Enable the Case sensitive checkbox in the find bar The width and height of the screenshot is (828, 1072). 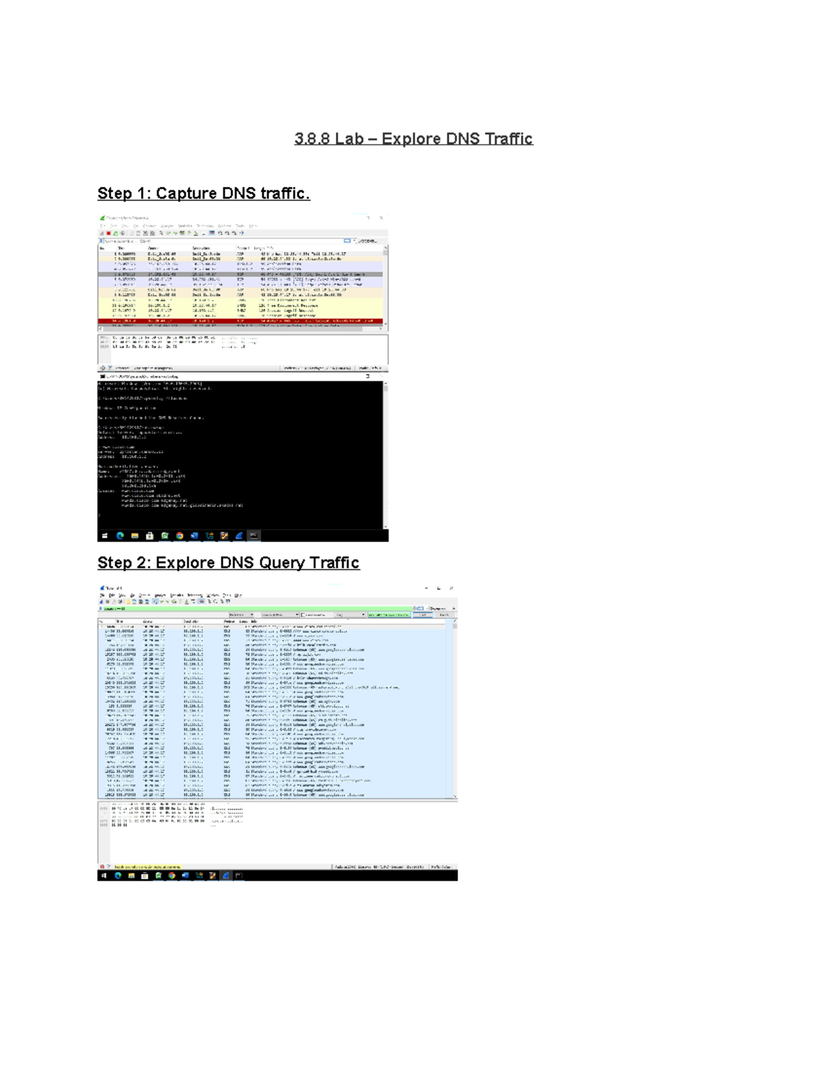pyautogui.click(x=303, y=614)
